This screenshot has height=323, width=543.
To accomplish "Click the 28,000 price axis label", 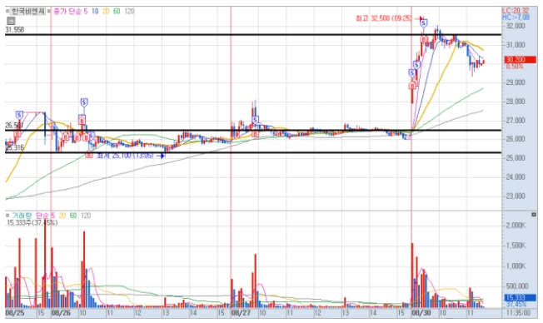I will pos(516,102).
